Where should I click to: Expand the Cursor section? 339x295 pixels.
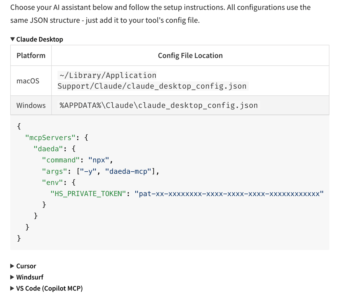pos(26,266)
